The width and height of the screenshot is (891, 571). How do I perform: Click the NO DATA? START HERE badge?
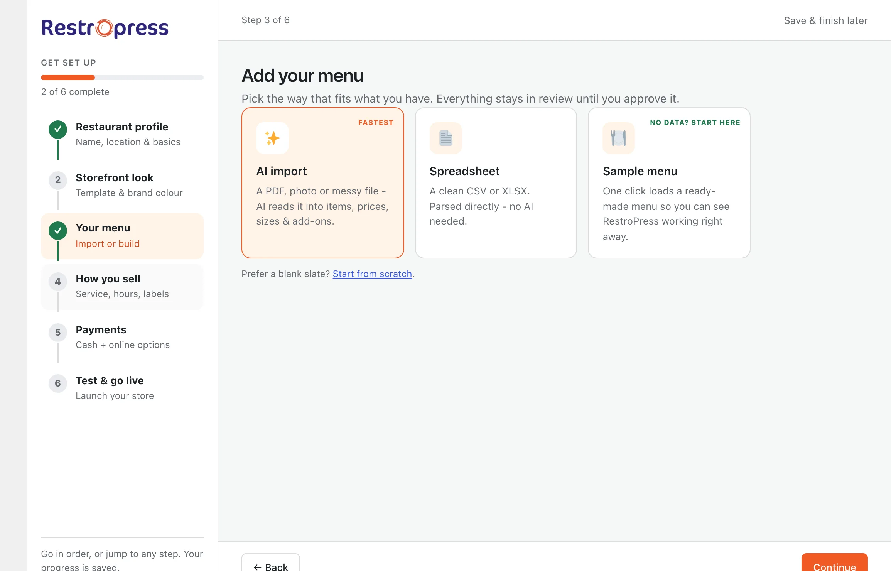pyautogui.click(x=695, y=123)
